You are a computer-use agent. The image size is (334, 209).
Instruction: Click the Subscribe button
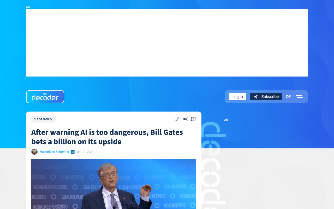[x=266, y=97]
